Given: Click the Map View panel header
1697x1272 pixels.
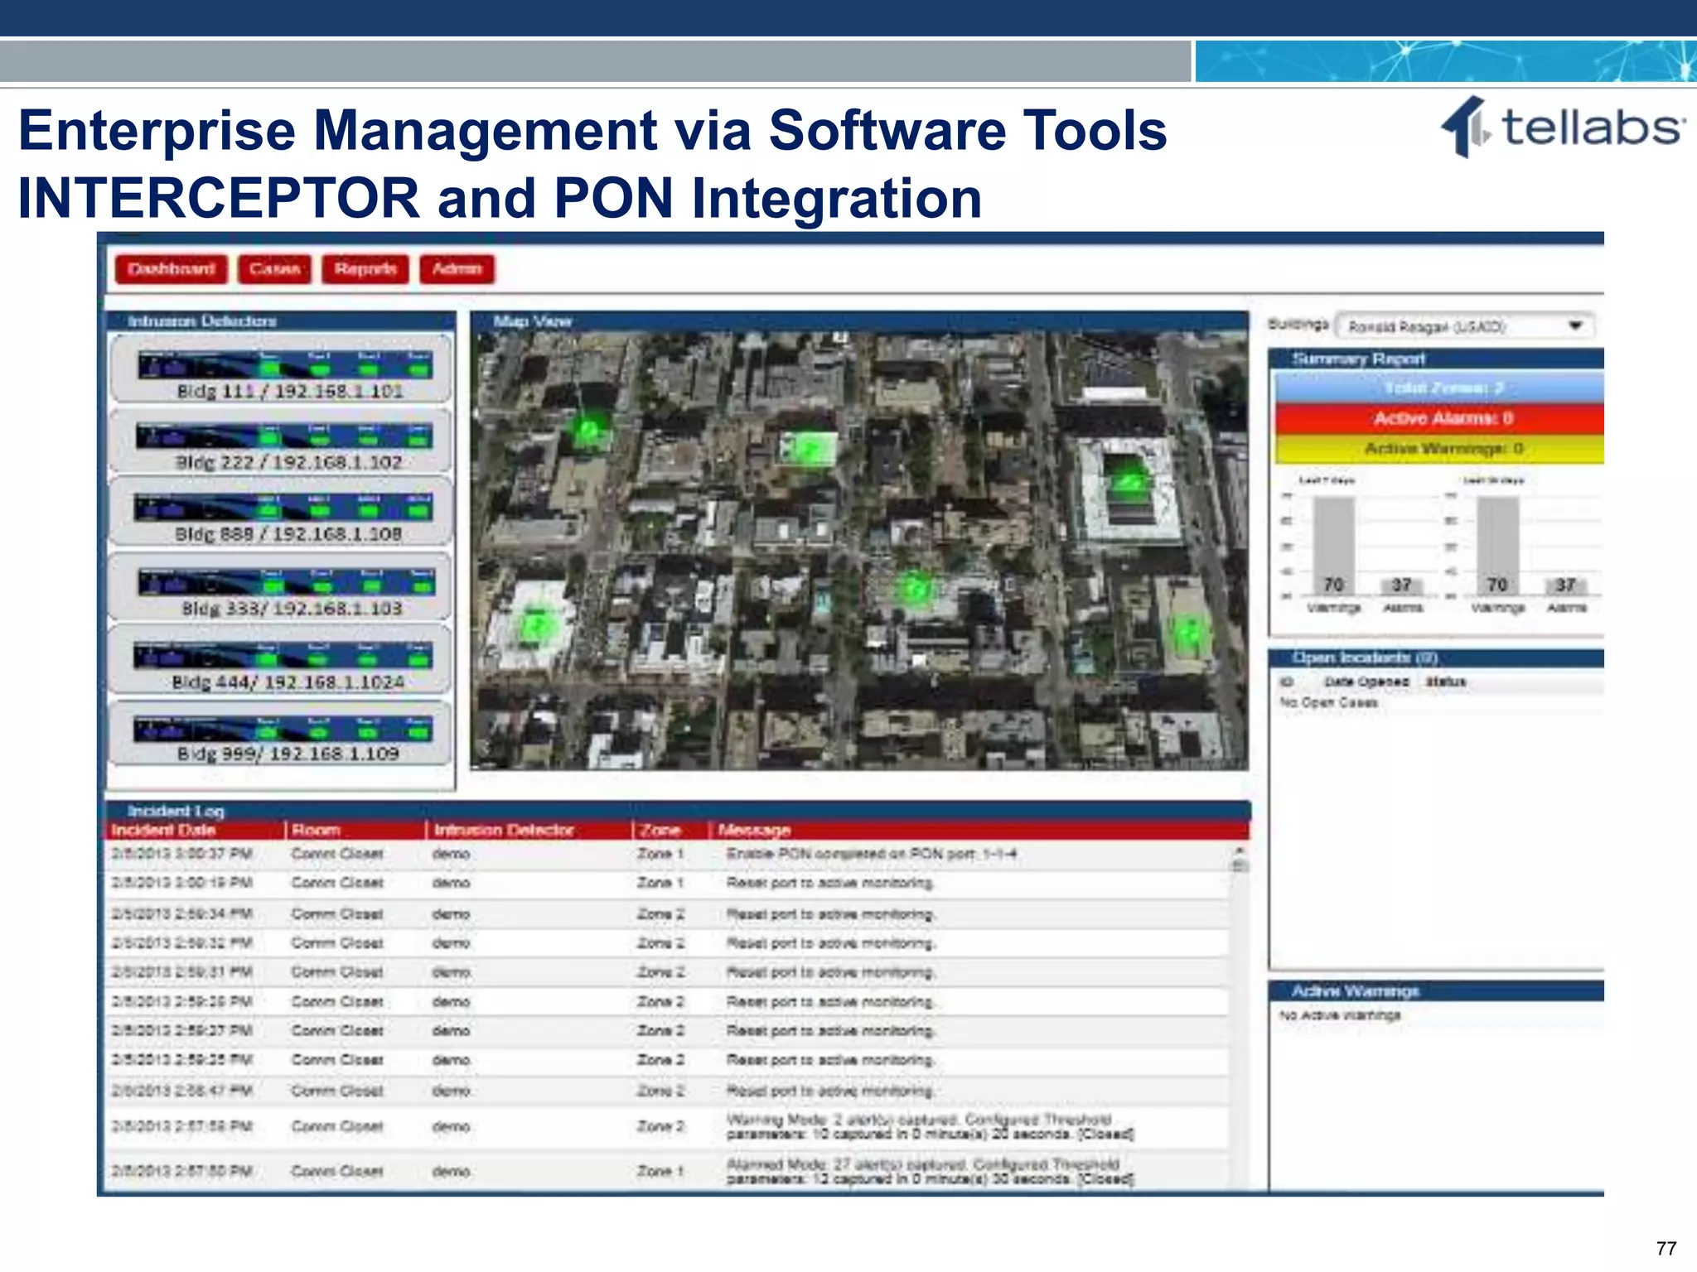Looking at the screenshot, I should pyautogui.click(x=859, y=321).
